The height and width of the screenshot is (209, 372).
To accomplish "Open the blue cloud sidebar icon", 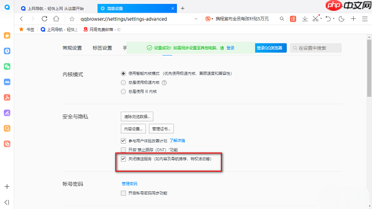I will pyautogui.click(x=7, y=82).
